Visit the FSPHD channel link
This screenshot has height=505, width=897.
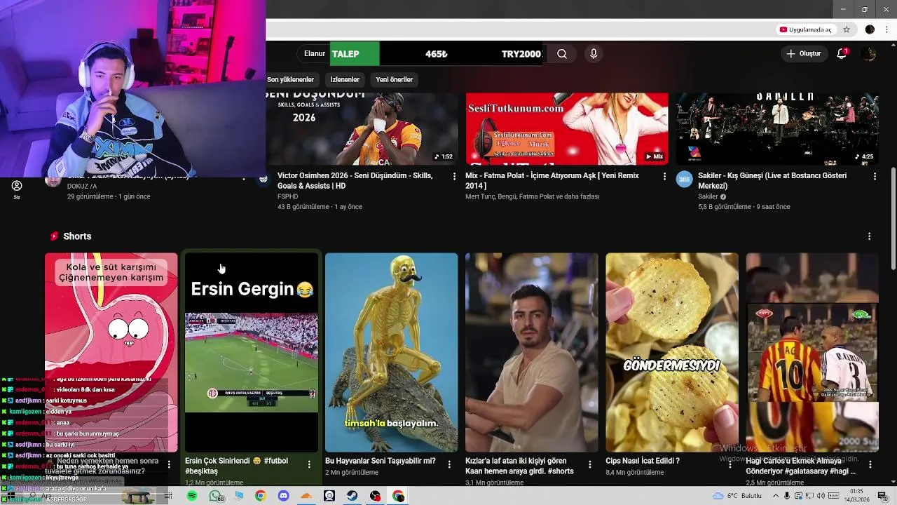coord(287,196)
